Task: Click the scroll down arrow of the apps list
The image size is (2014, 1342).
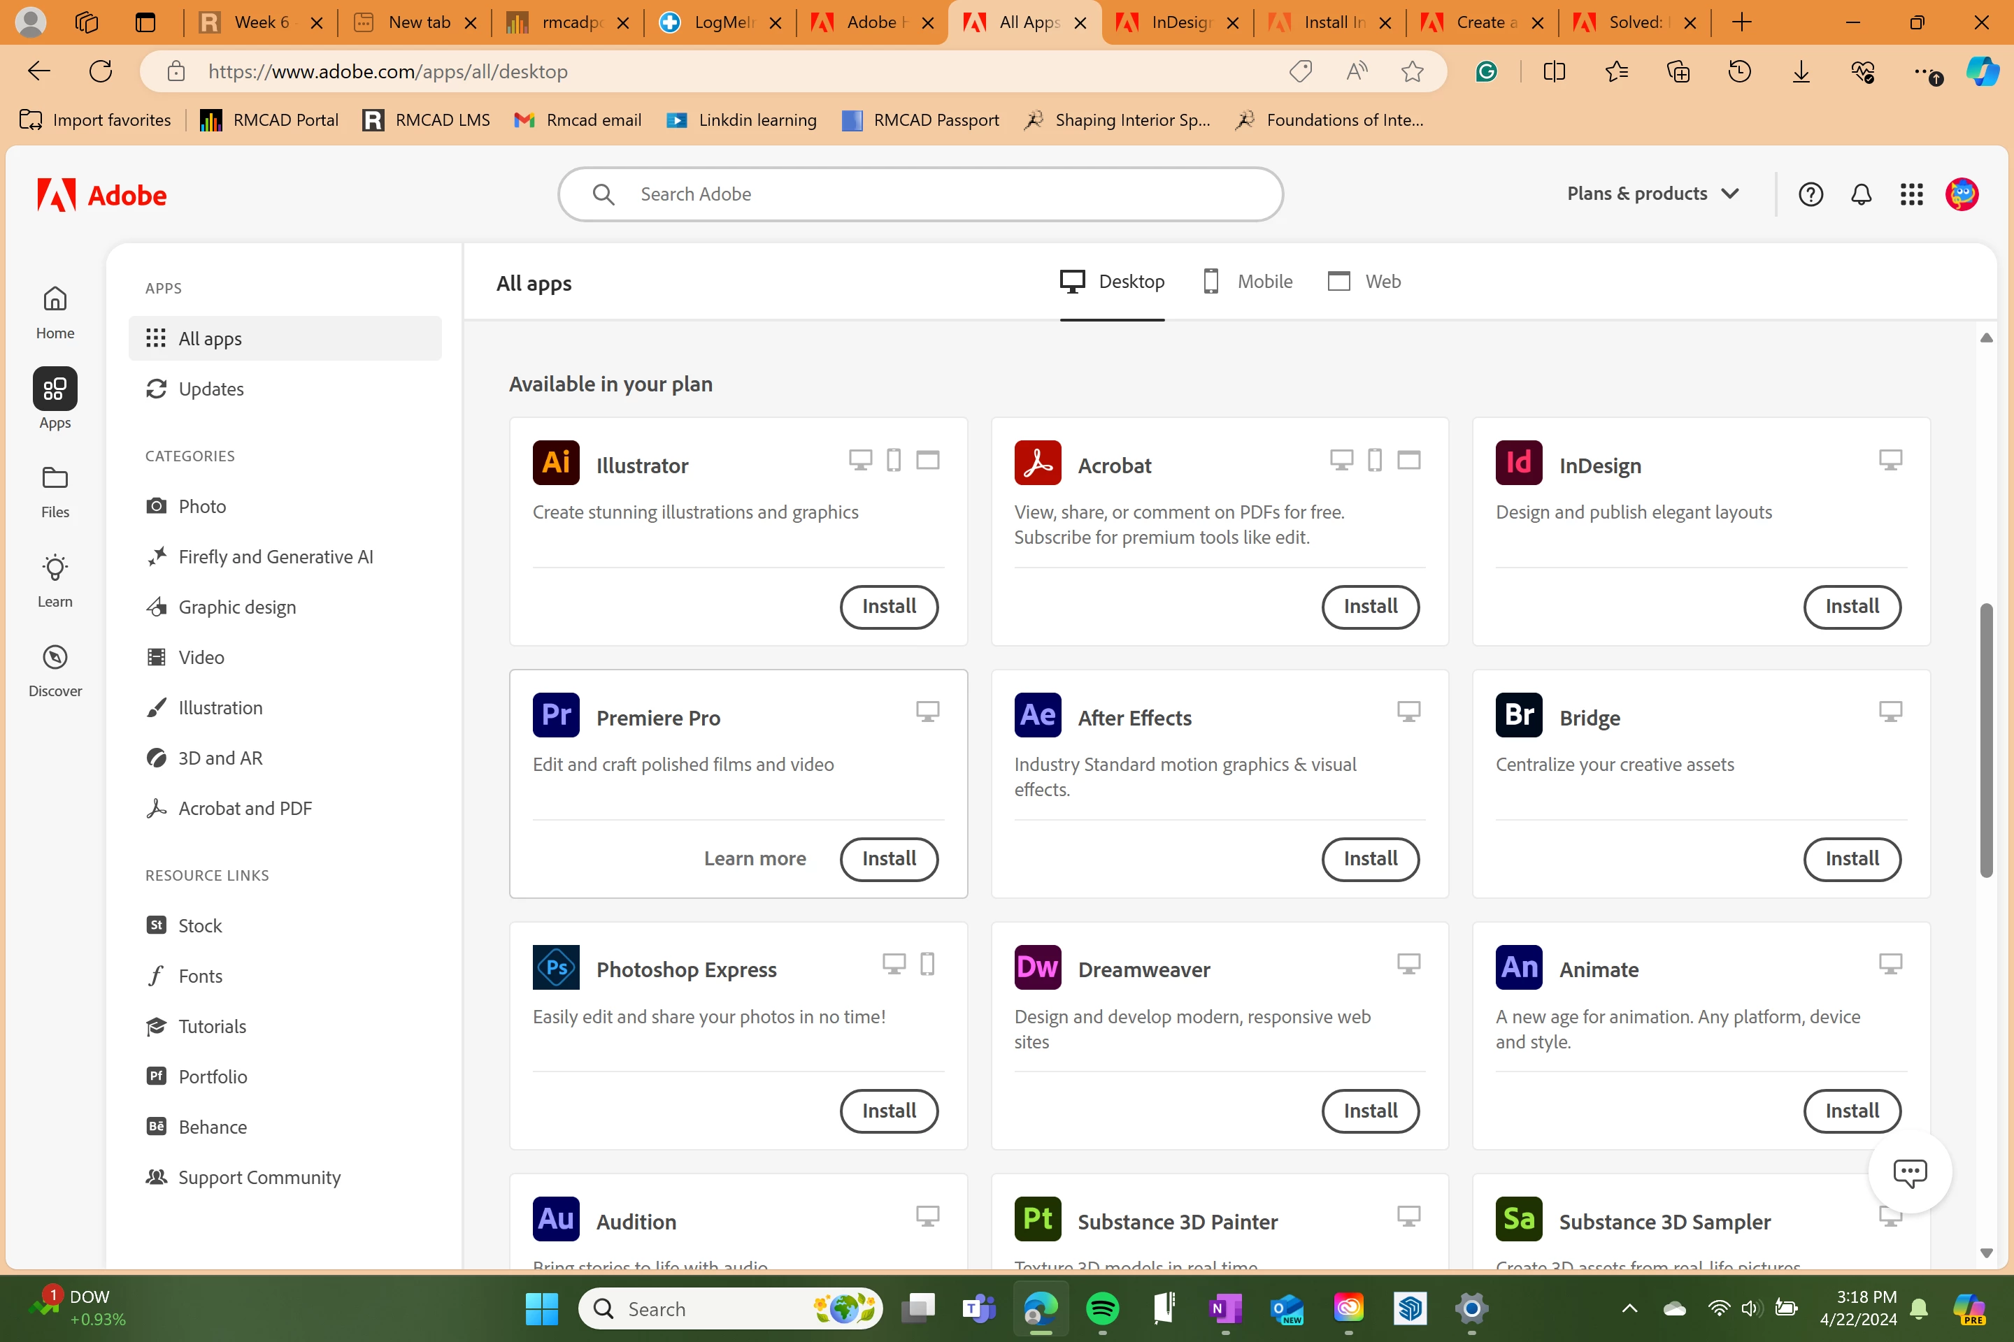Action: [1987, 1253]
